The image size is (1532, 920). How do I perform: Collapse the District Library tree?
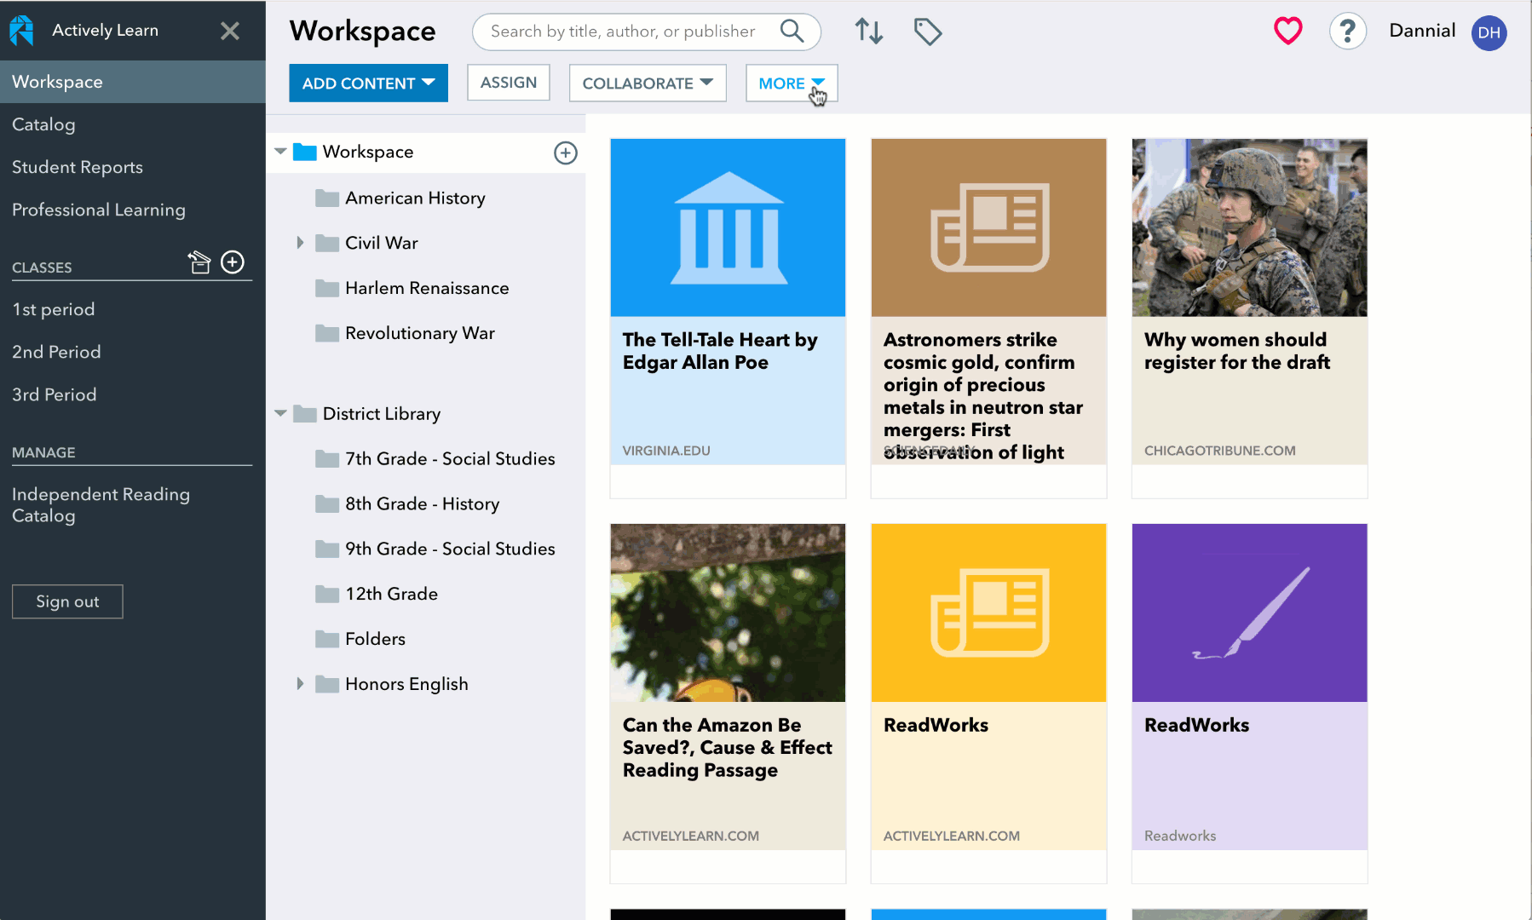(280, 413)
